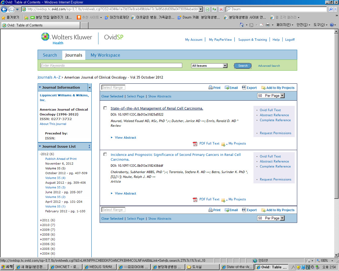Viewport: 339px width, 271px height.
Task: Expand the 2011 (6) issue year
Action: click(x=48, y=220)
